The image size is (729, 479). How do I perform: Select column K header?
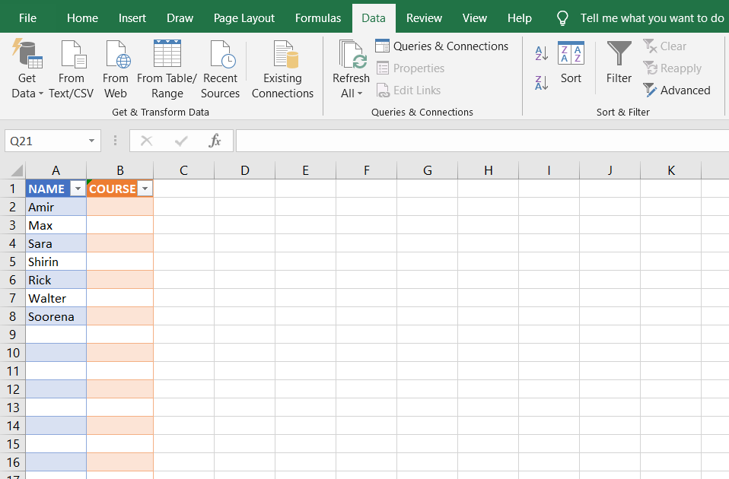pyautogui.click(x=671, y=170)
